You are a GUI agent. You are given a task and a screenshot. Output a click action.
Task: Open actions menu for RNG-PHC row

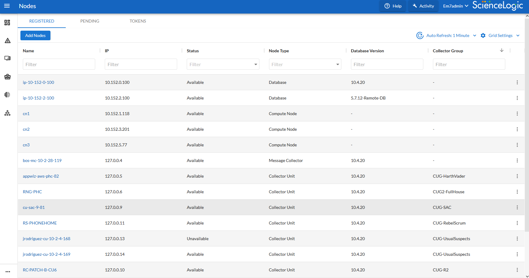tap(517, 192)
